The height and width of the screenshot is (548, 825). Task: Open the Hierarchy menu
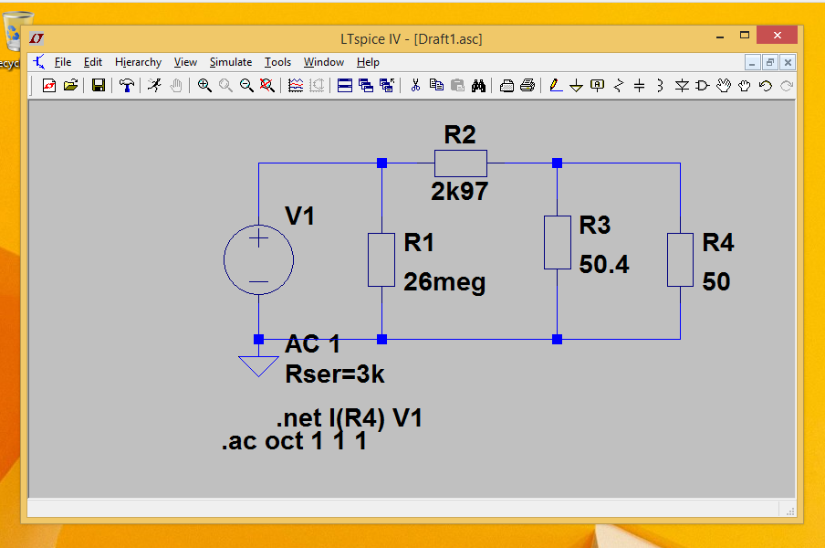(138, 62)
